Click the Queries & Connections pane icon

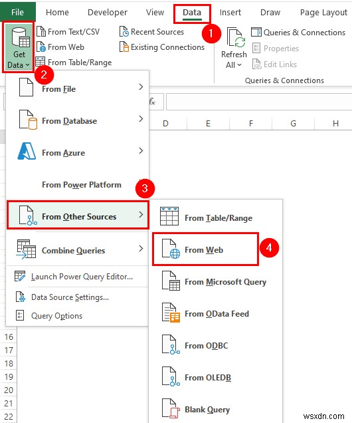(256, 32)
